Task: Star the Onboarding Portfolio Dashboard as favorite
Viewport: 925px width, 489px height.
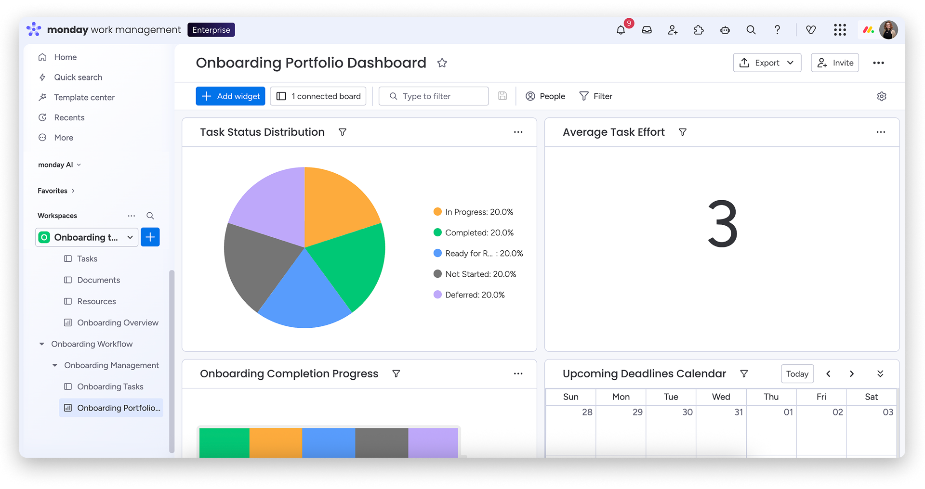Action: tap(442, 63)
